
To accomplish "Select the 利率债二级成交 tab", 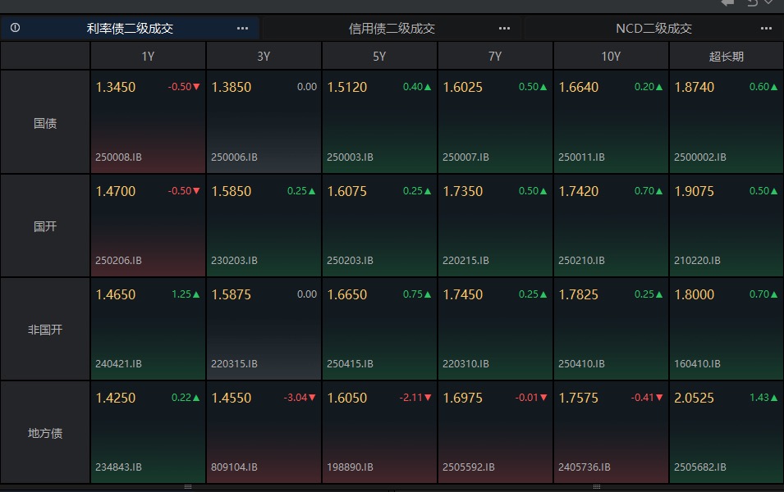I will tap(130, 29).
